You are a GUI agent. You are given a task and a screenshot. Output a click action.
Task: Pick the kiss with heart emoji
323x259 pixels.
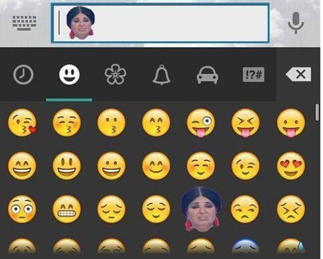point(23,122)
